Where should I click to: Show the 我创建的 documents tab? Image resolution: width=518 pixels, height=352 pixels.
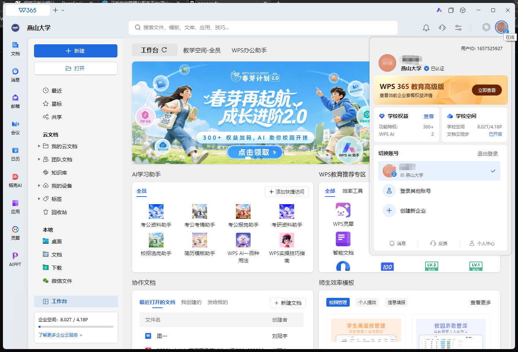point(191,302)
